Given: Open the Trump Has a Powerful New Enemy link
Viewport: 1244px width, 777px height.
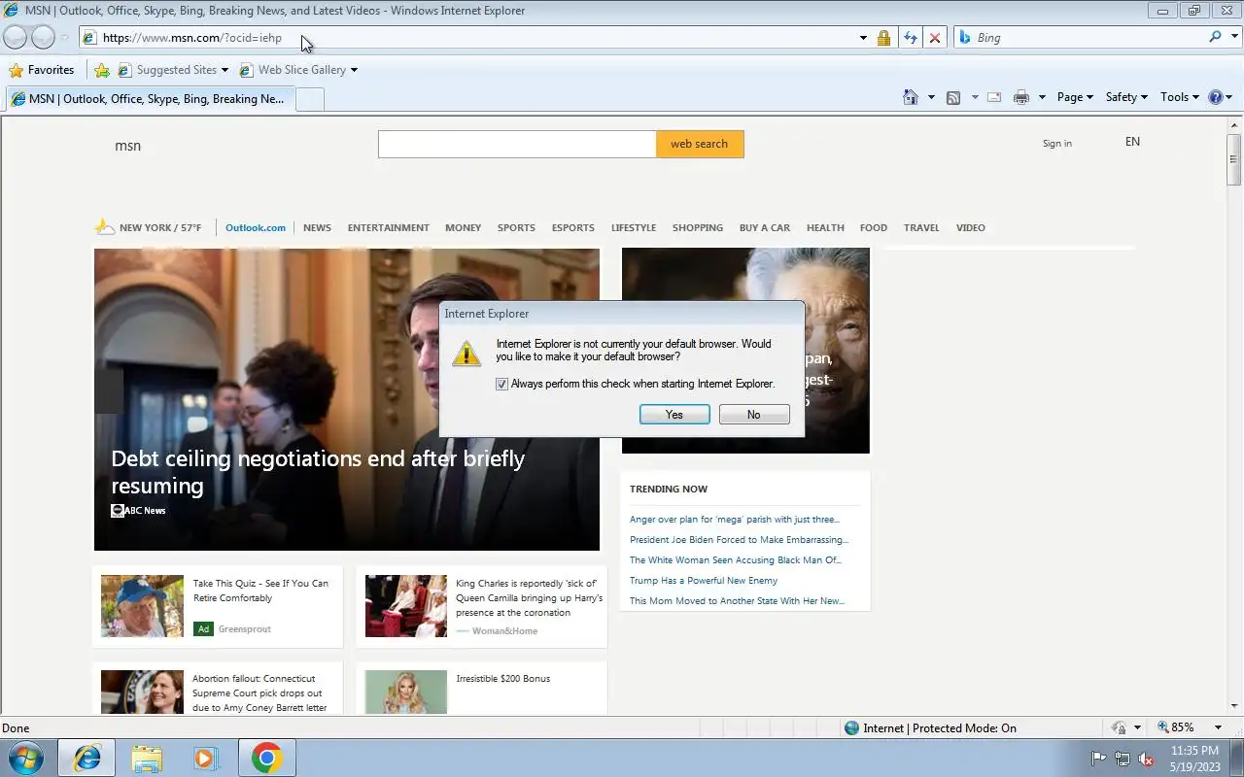Looking at the screenshot, I should coord(704,581).
